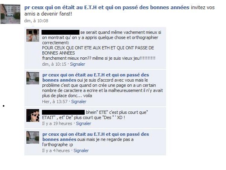The width and height of the screenshot is (226, 170).
Task: Report the comment from 4 heures ago
Action: (81, 150)
